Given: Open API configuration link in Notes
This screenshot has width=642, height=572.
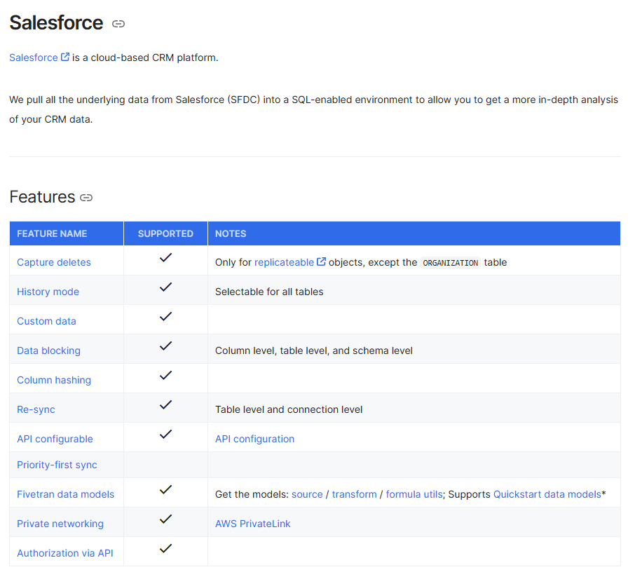Looking at the screenshot, I should (x=254, y=439).
